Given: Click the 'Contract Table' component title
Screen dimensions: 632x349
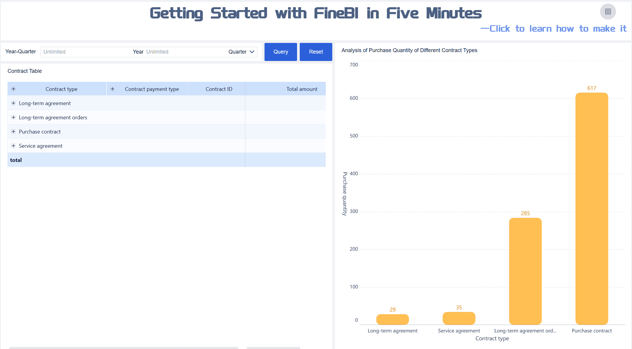Looking at the screenshot, I should tap(25, 71).
